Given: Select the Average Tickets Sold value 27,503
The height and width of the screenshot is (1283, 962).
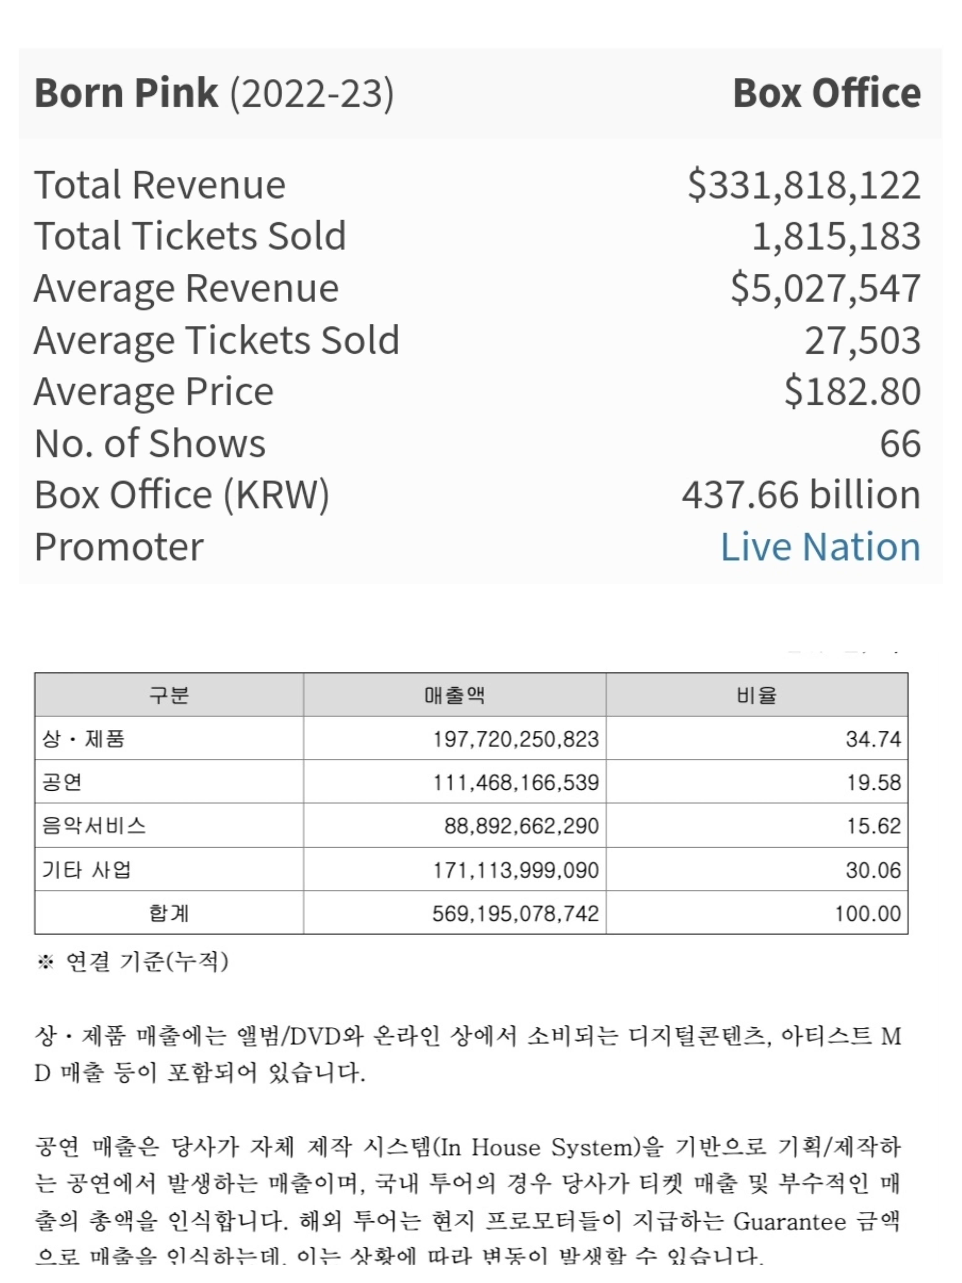Looking at the screenshot, I should tap(863, 340).
